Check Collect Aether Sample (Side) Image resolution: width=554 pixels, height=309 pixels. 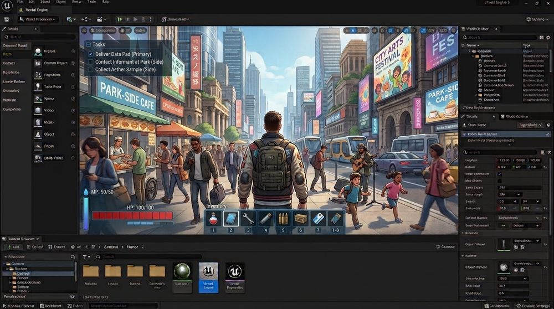click(x=90, y=70)
